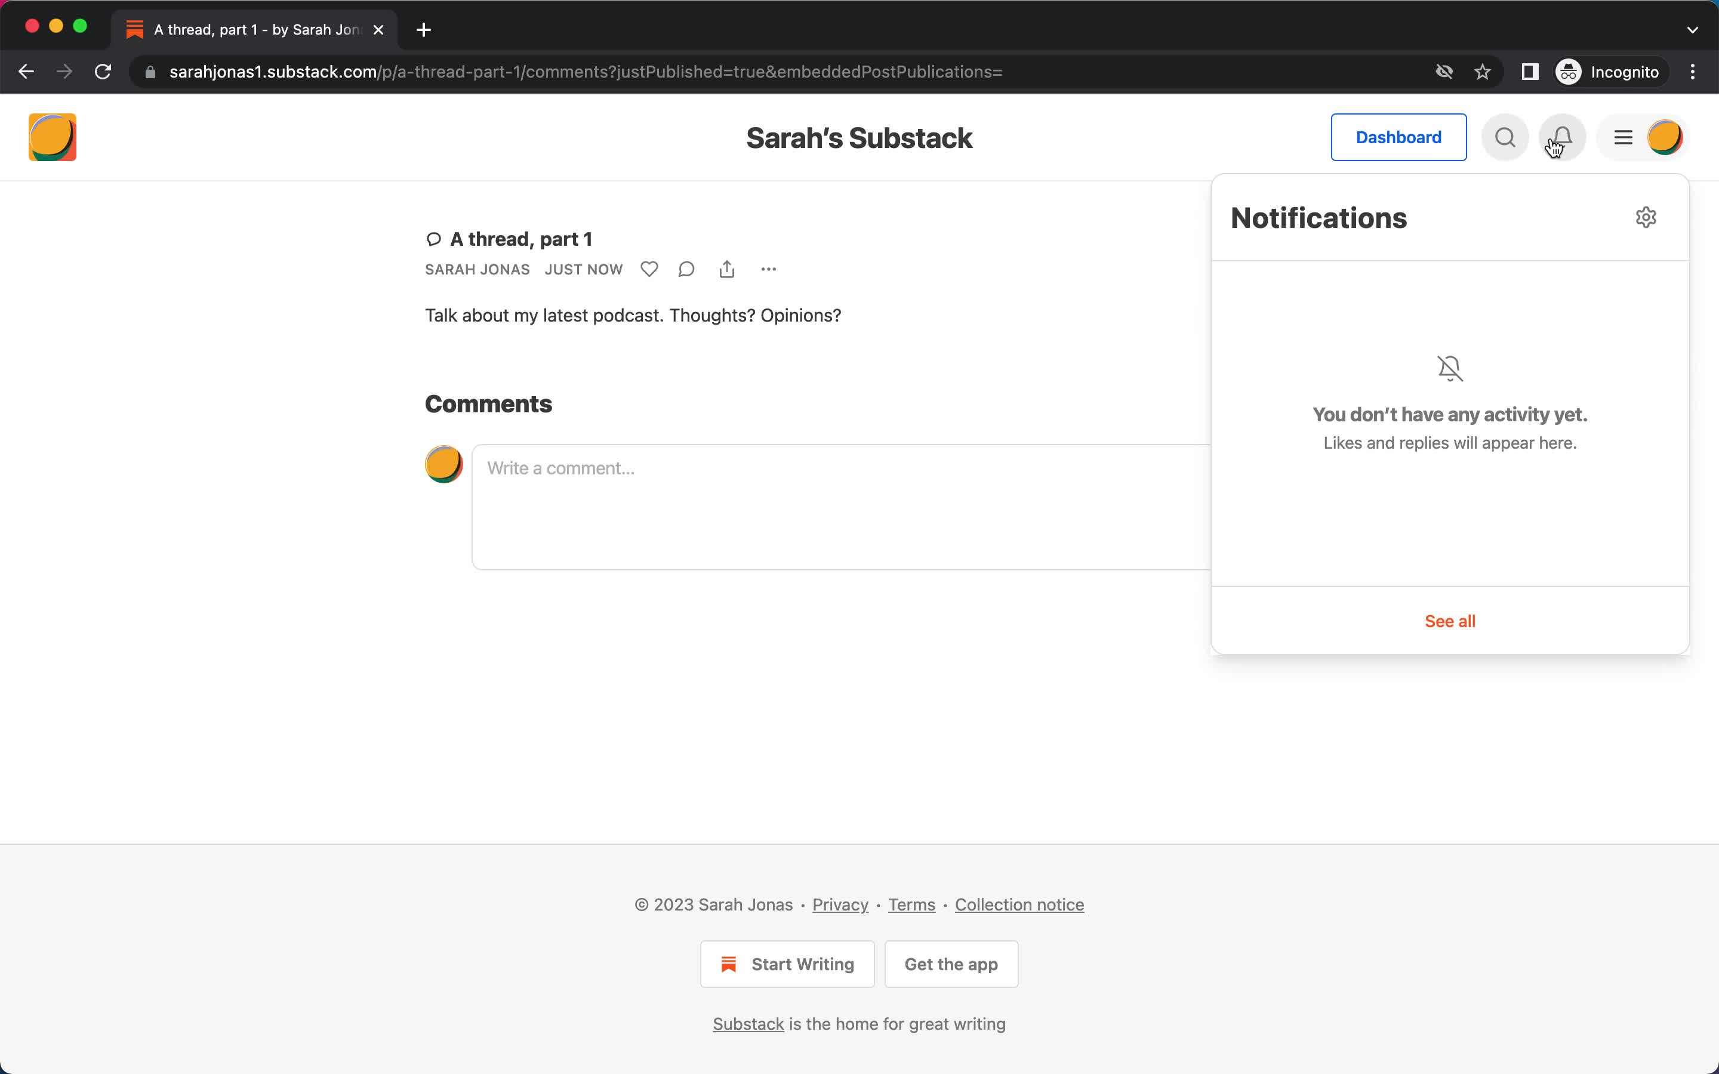This screenshot has width=1719, height=1074.
Task: Click the notification bell icon
Action: coord(1562,137)
